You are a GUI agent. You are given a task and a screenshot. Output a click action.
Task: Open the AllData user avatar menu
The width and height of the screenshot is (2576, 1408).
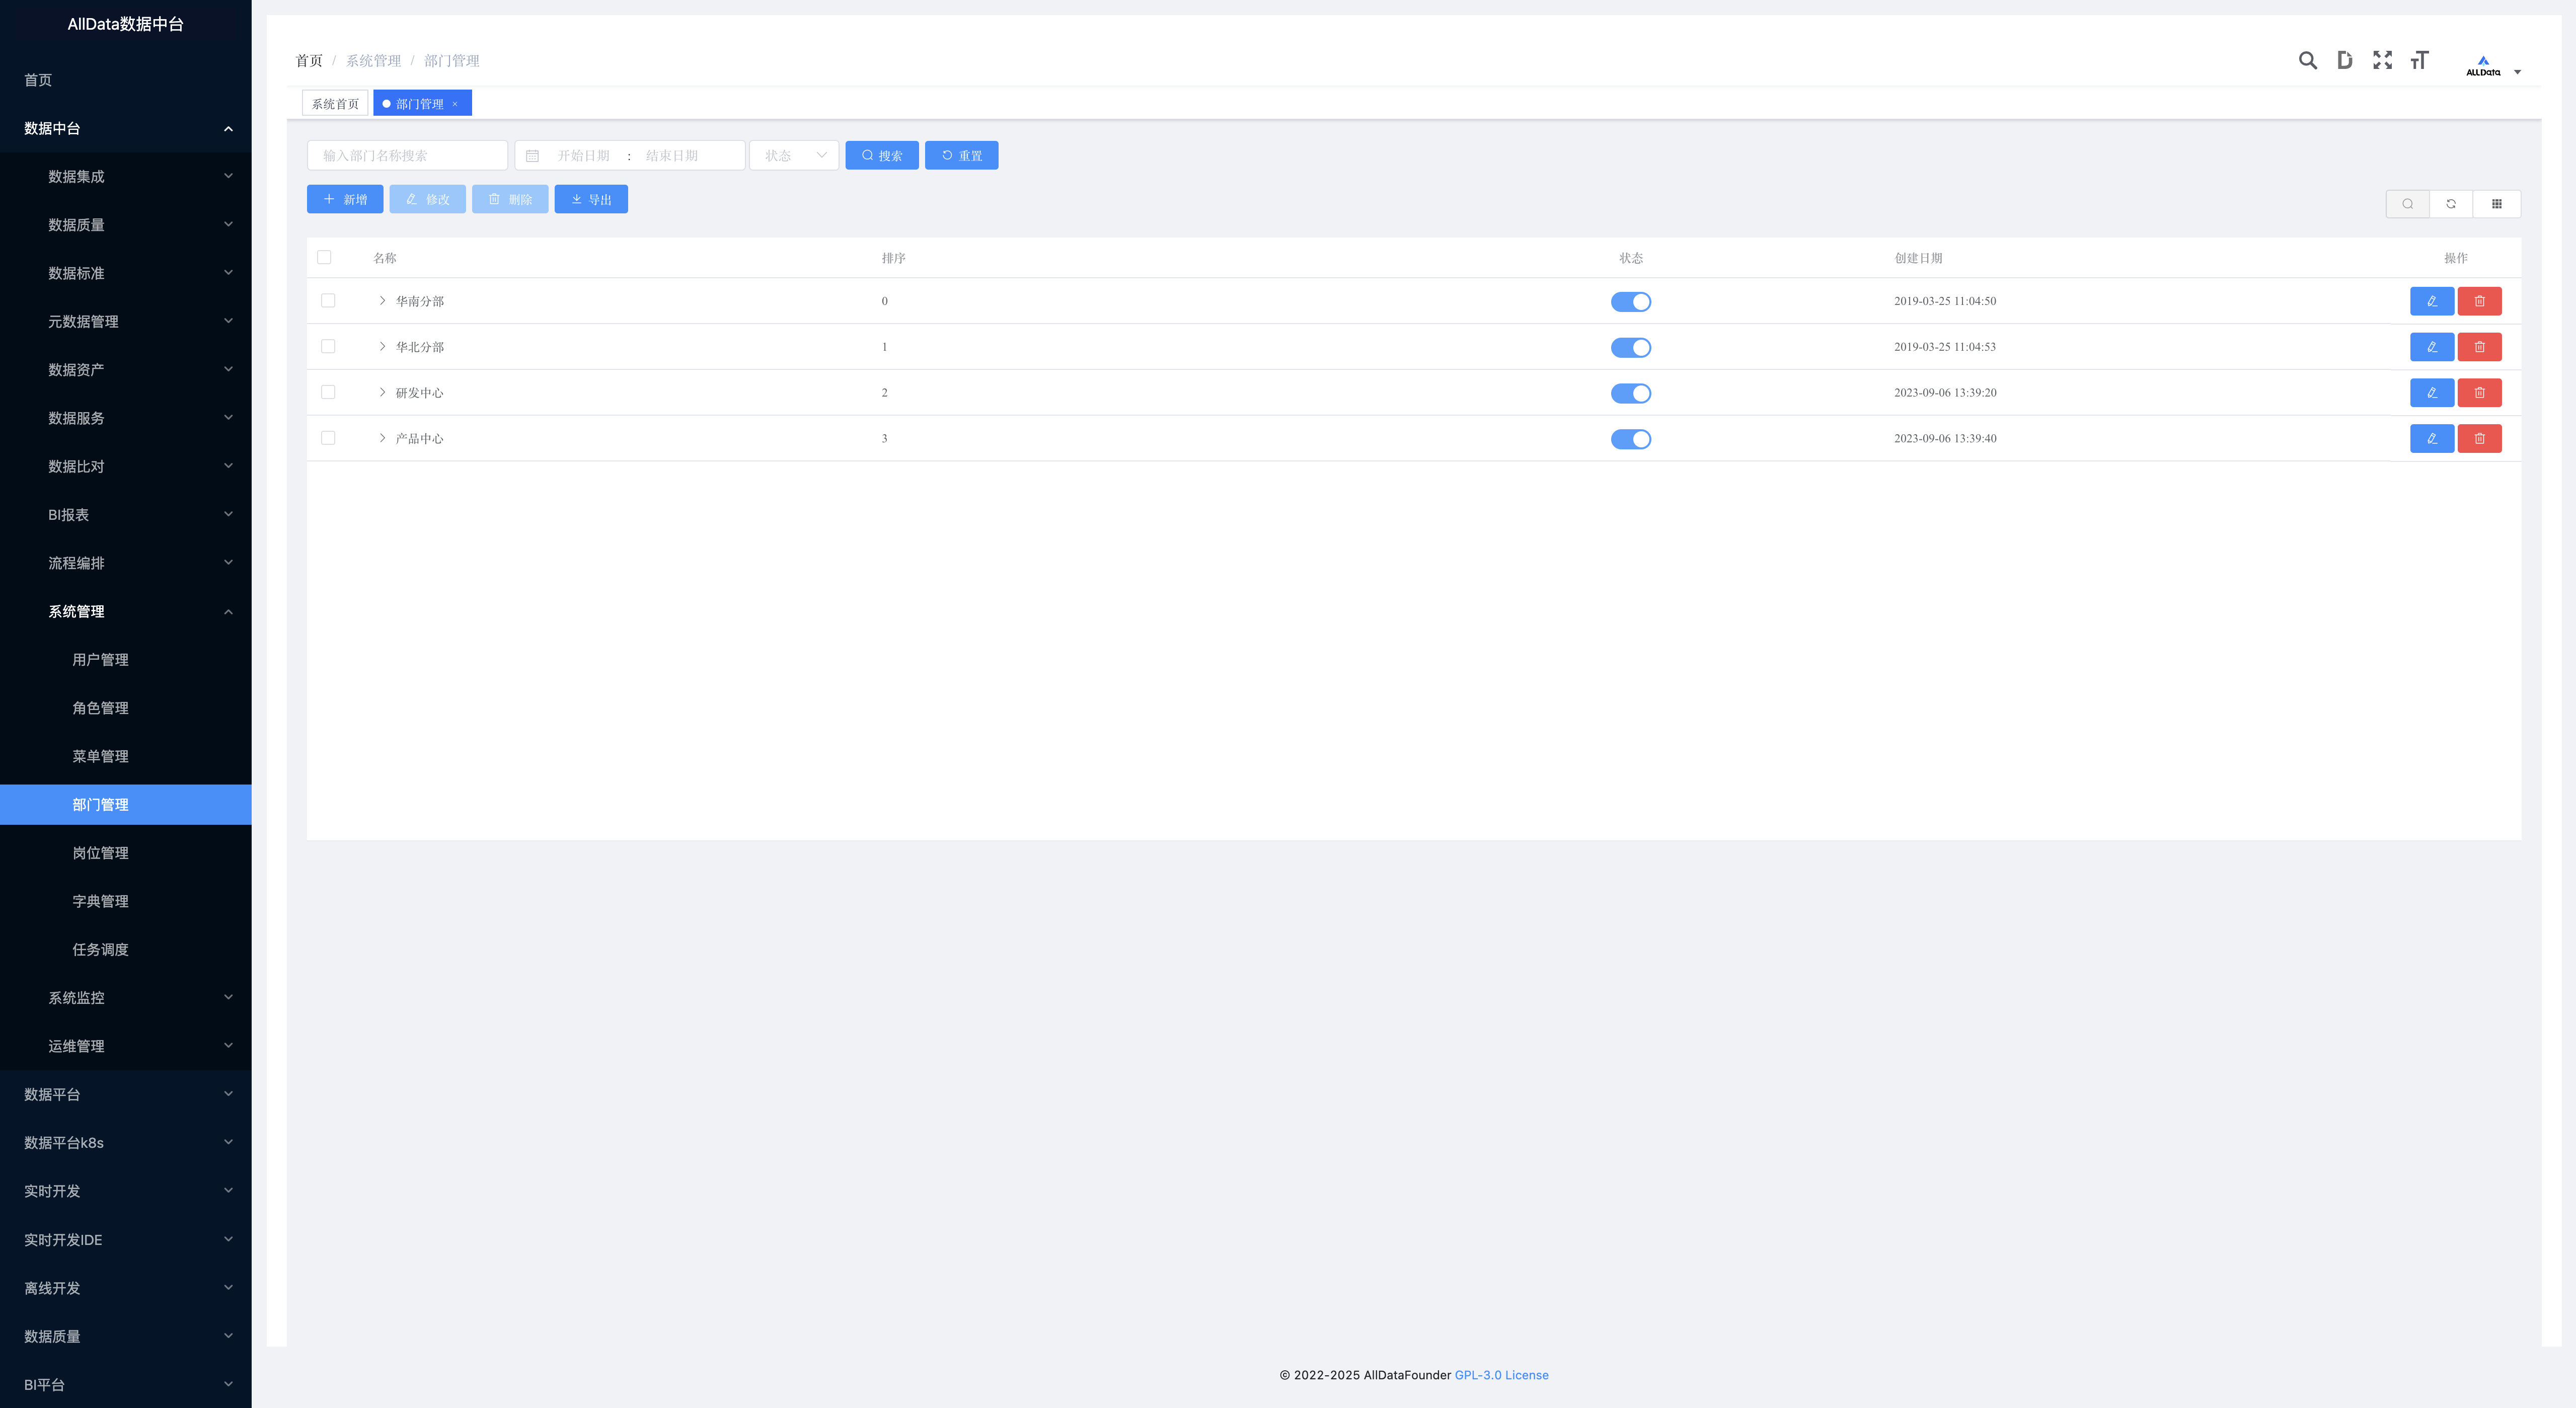[2493, 66]
